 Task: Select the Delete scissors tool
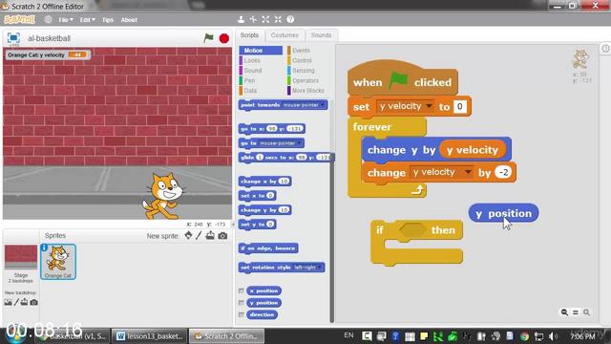pyautogui.click(x=253, y=19)
